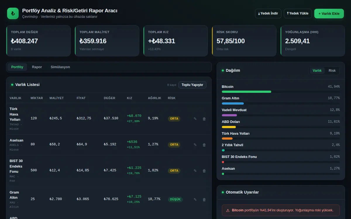Viewport: 351px width, 219px height.
Task: Click the DEĞER column header
Action: (109, 98)
